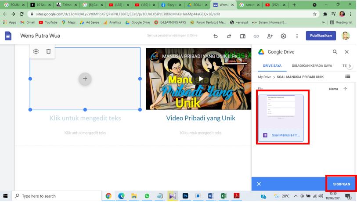
Task: Search in the Google Drive panel
Action: [x=335, y=52]
